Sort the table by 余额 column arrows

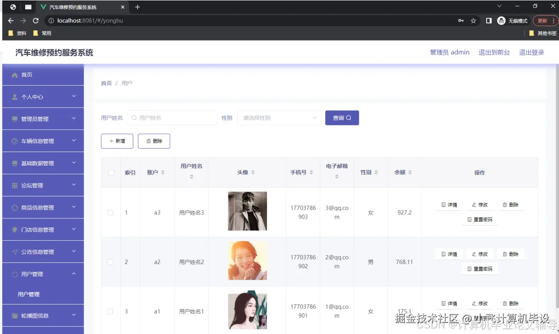[410, 173]
